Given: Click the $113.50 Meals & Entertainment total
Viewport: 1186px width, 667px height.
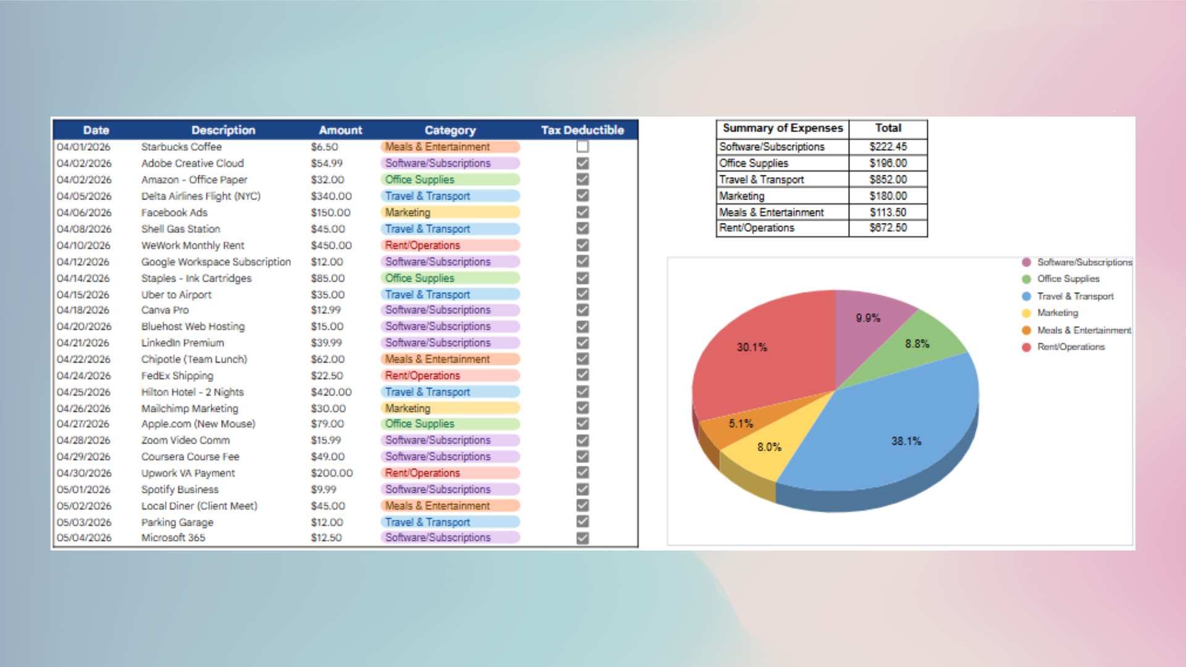Looking at the screenshot, I should tap(888, 212).
